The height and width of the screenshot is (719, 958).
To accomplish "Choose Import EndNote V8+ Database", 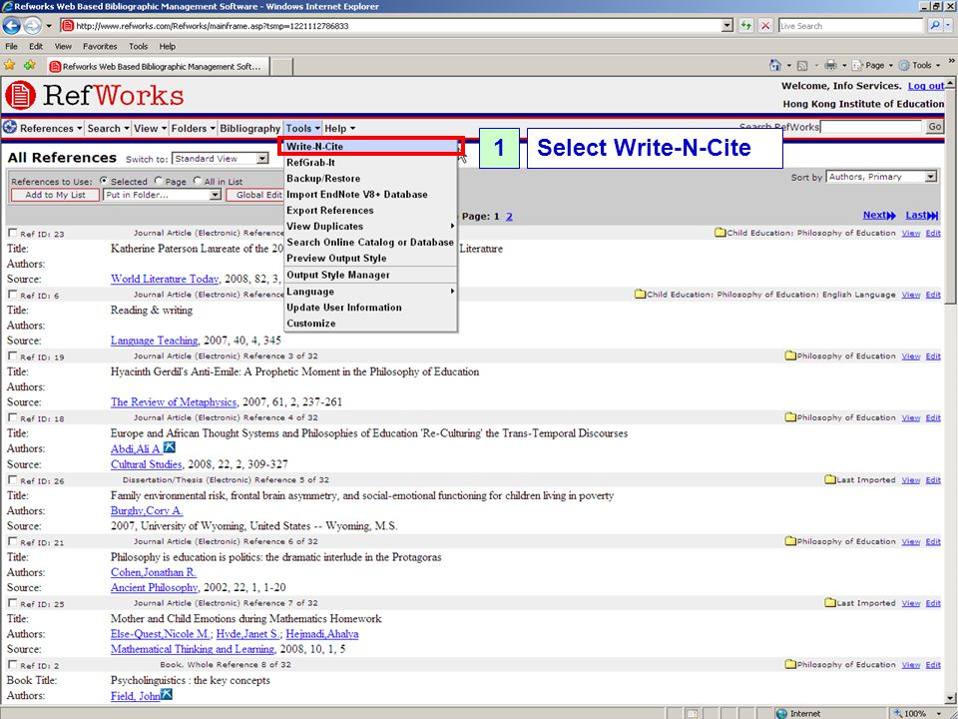I will pyautogui.click(x=371, y=195).
